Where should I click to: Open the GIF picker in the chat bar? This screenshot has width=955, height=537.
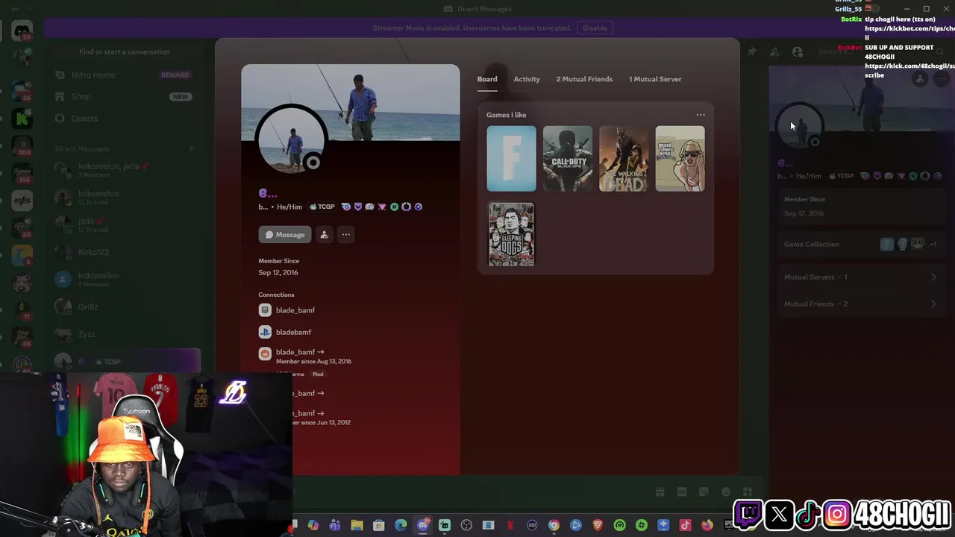tap(682, 492)
